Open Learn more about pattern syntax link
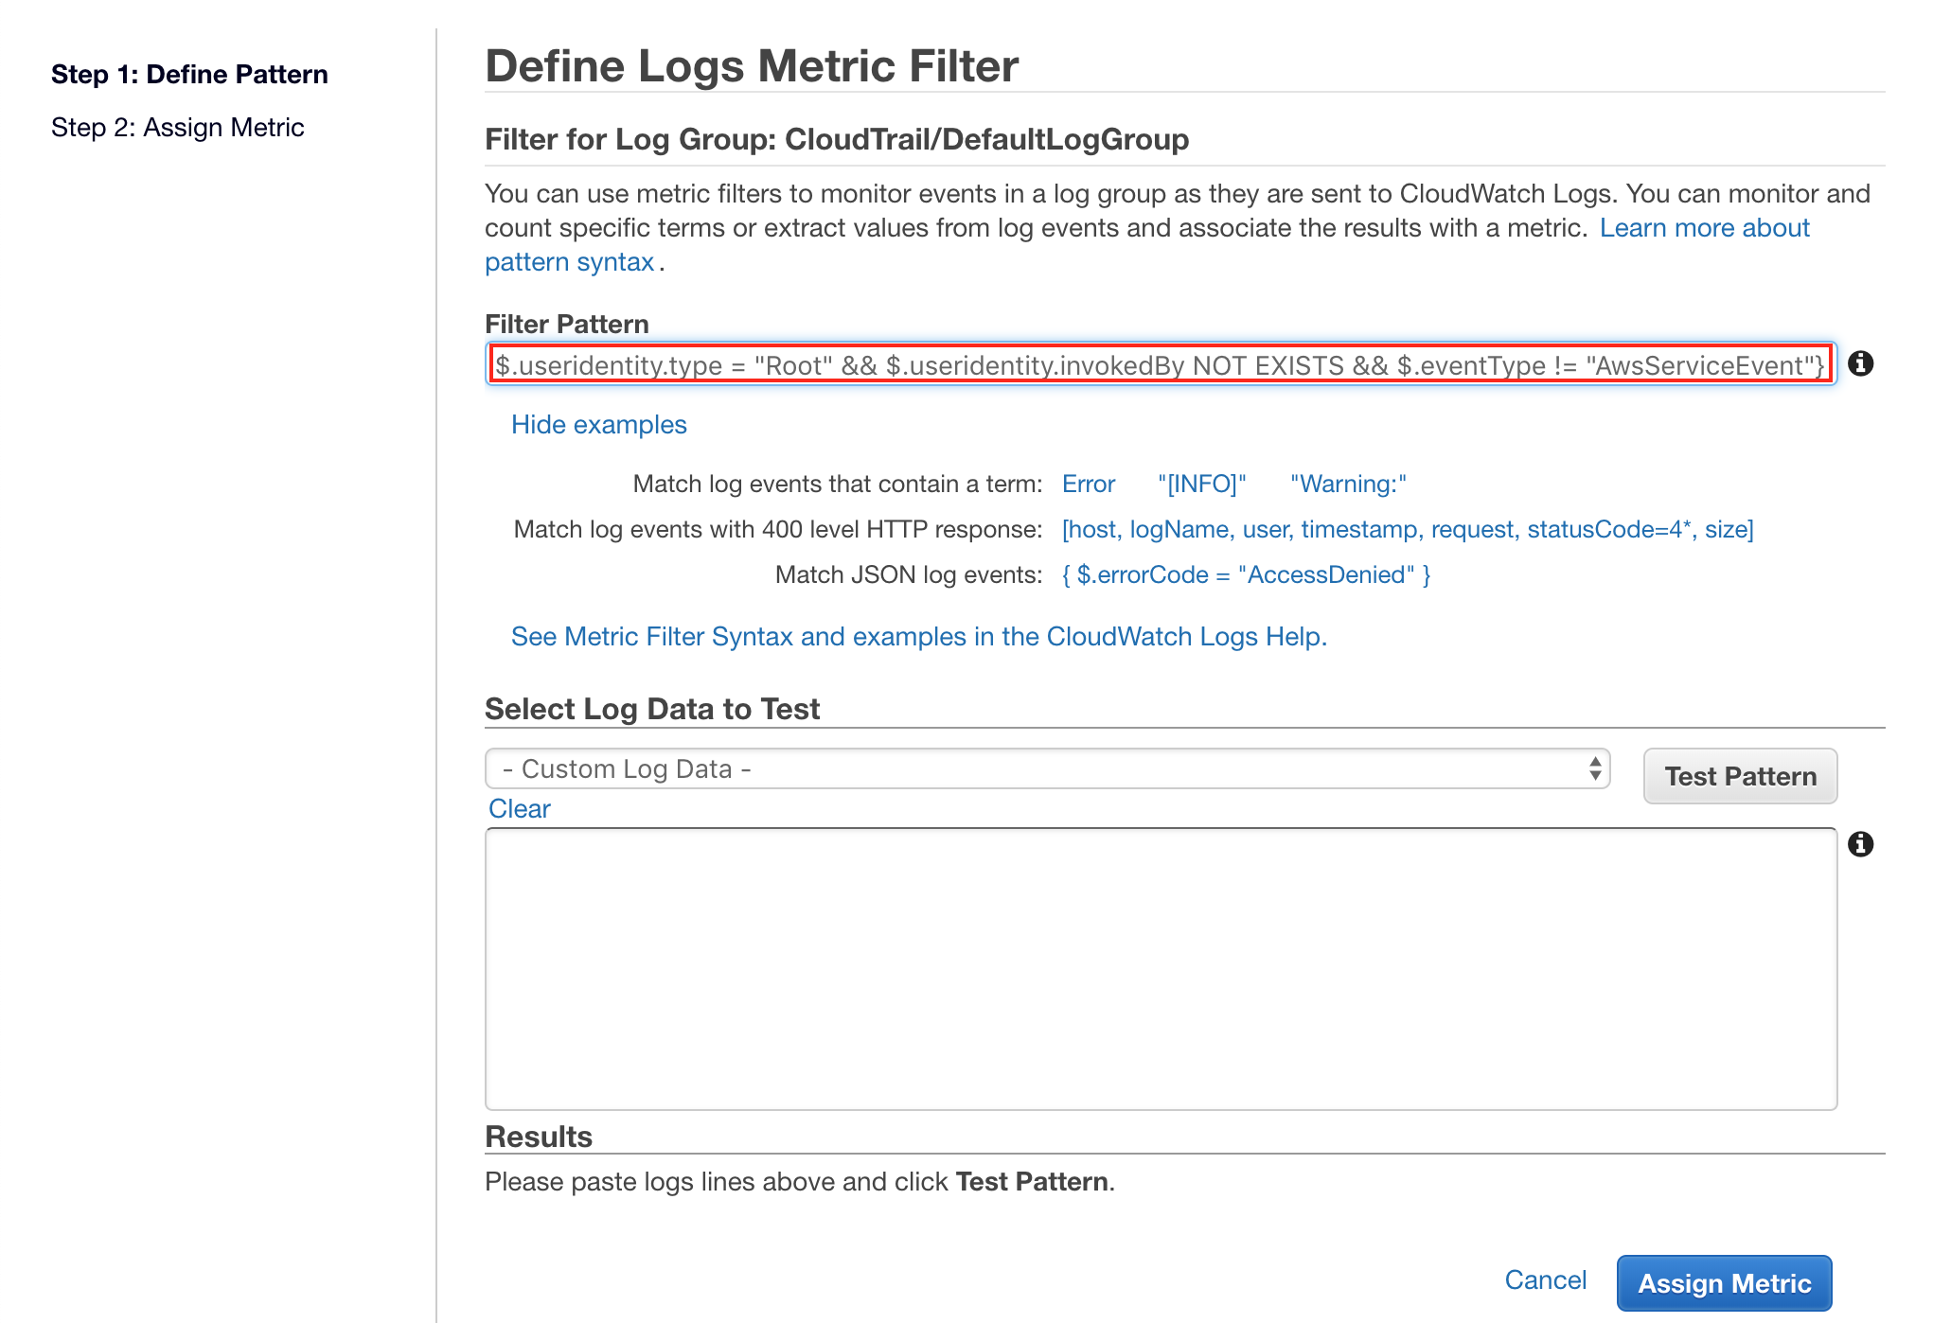 pyautogui.click(x=1704, y=228)
